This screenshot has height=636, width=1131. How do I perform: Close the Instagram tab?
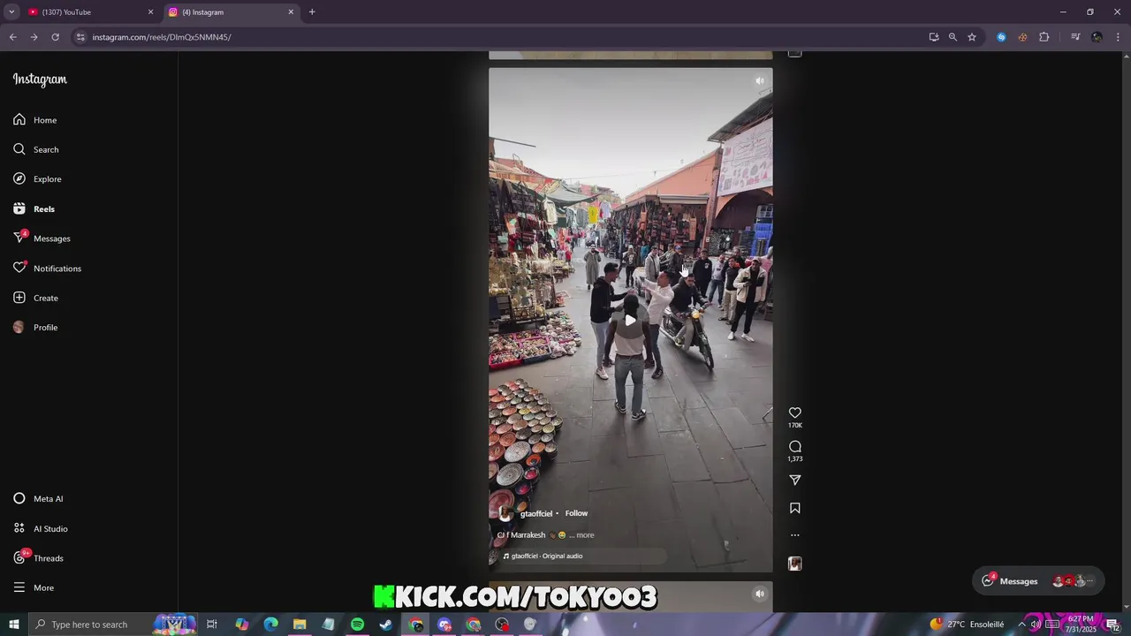click(291, 12)
